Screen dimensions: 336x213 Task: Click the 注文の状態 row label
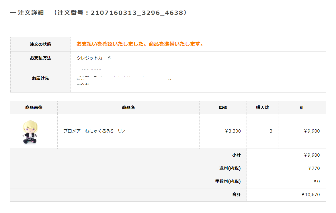(40, 44)
